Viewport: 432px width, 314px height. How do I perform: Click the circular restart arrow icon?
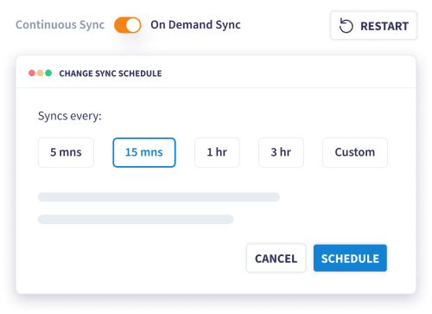[346, 26]
